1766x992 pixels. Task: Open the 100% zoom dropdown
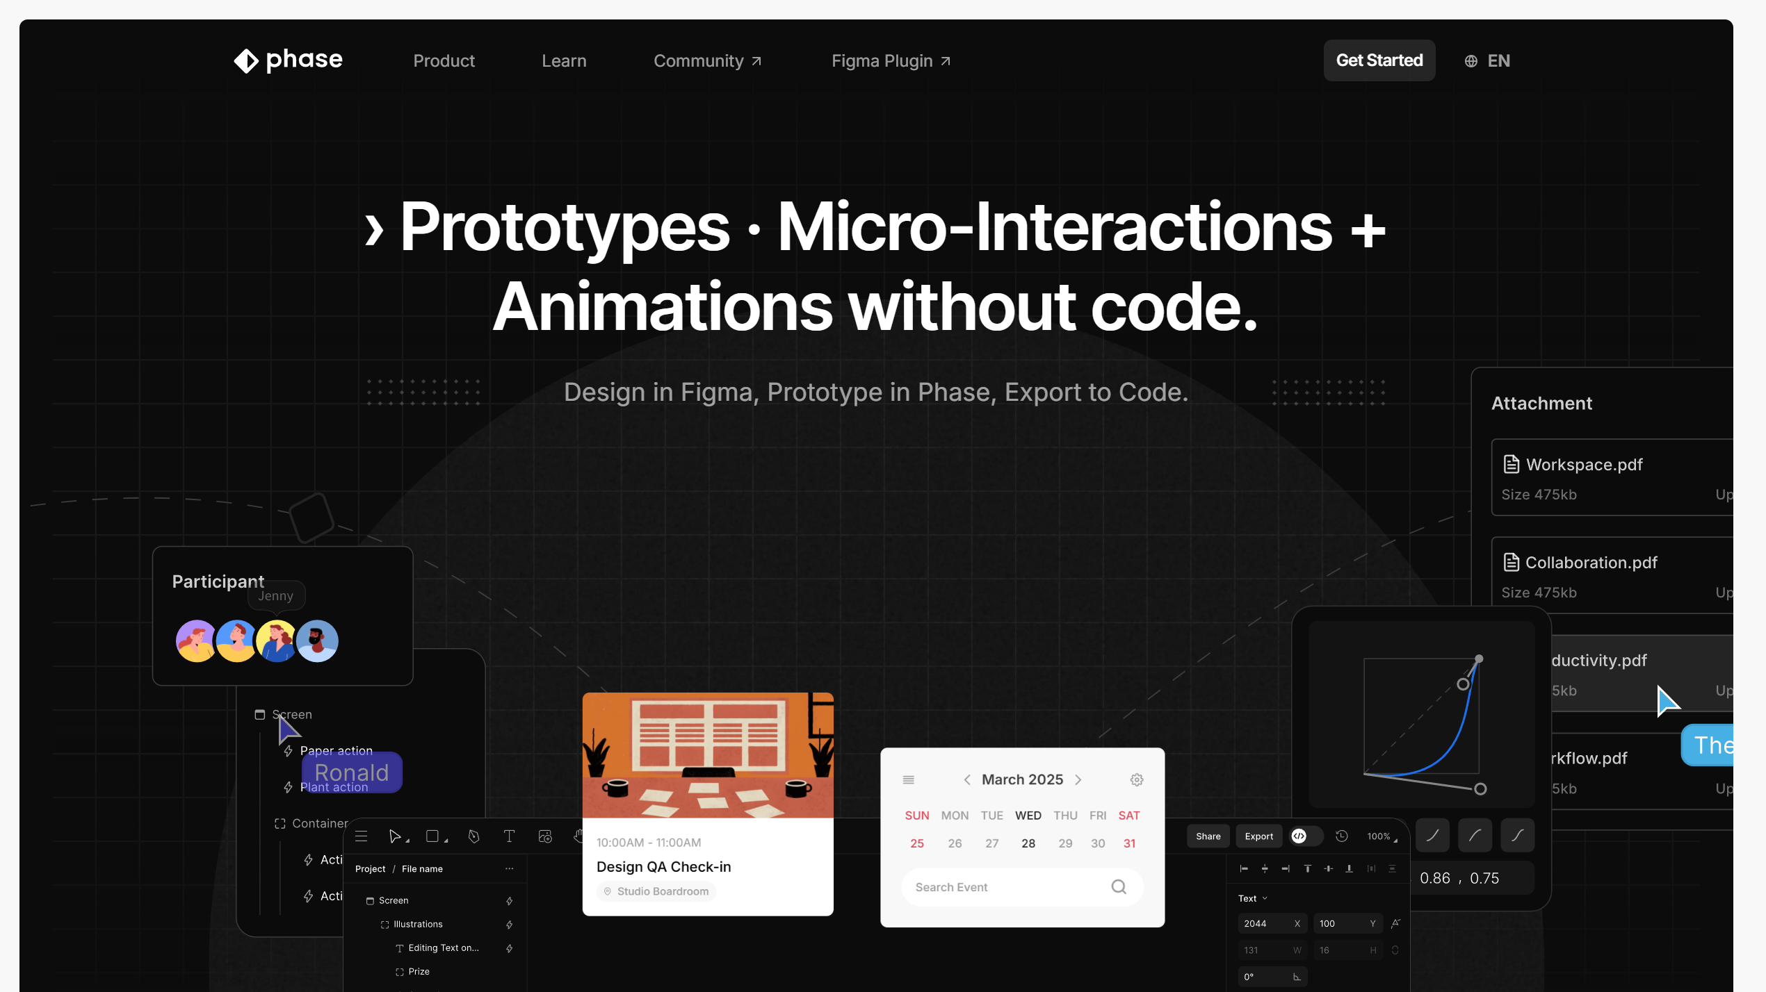click(x=1382, y=836)
